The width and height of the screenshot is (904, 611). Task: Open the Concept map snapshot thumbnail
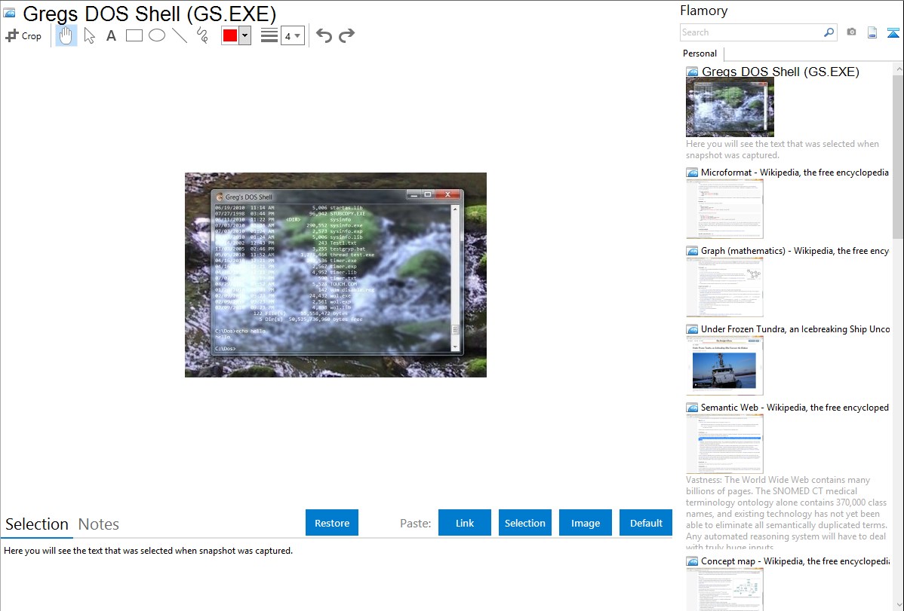(x=724, y=589)
